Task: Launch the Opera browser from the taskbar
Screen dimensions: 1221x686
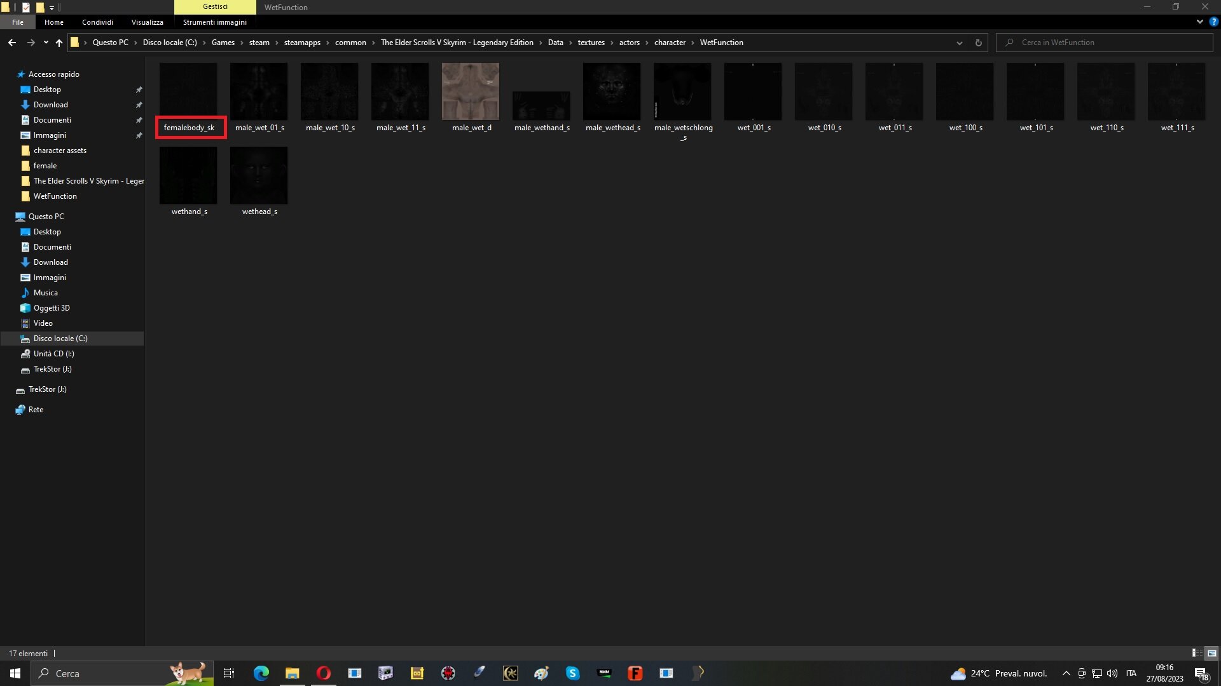Action: click(323, 673)
